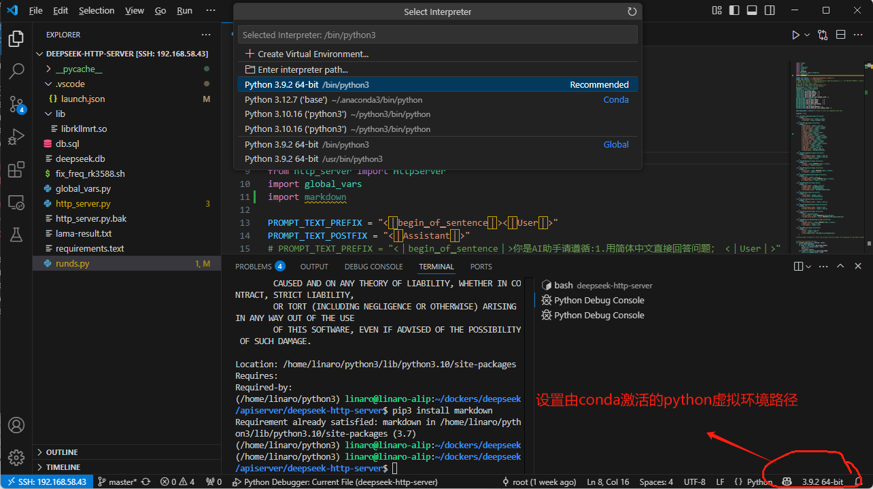Screen dimensions: 873x489
Task: Click Create Virtual Environment option
Action: (x=438, y=54)
